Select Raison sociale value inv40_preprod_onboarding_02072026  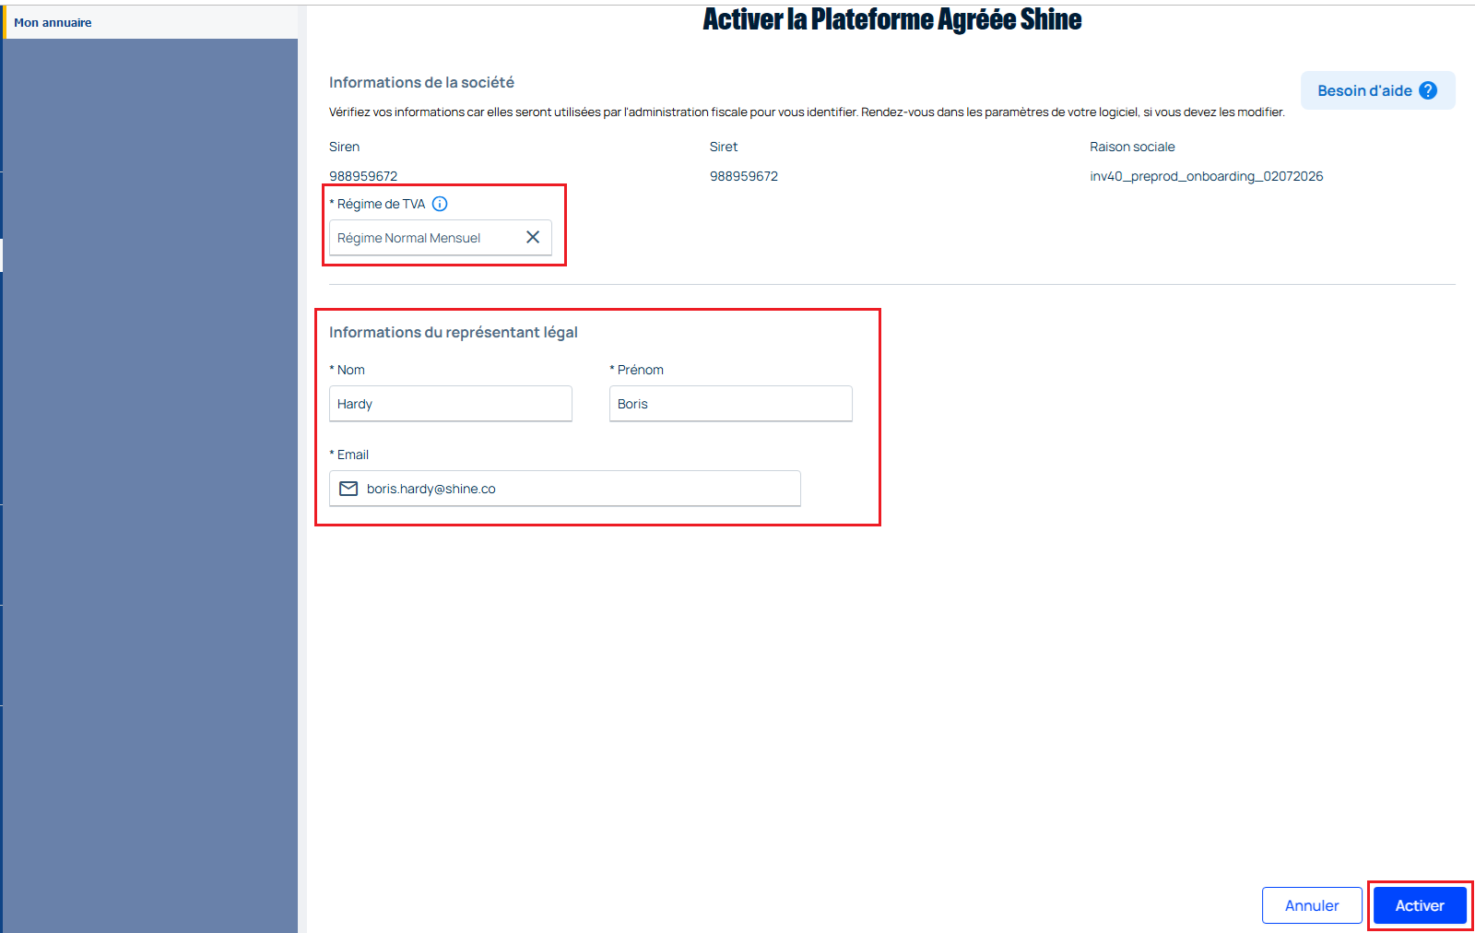(1207, 176)
